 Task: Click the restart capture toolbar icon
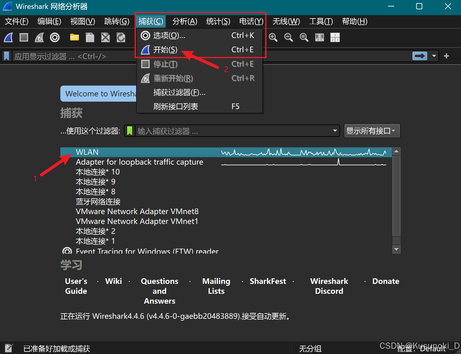39,37
